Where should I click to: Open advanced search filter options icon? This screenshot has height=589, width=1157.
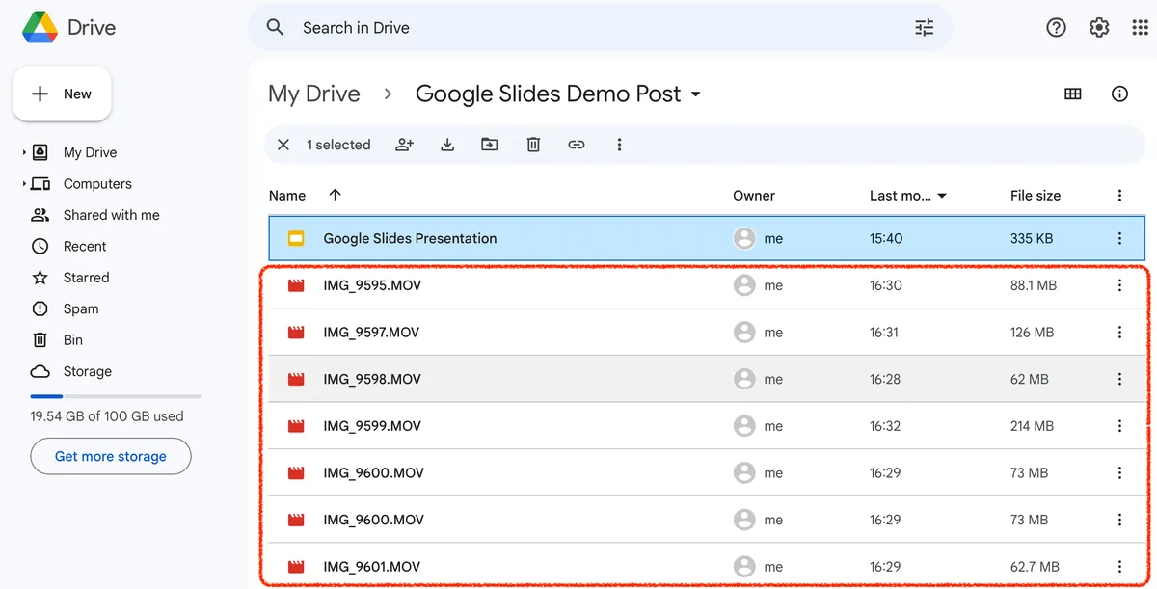(924, 28)
